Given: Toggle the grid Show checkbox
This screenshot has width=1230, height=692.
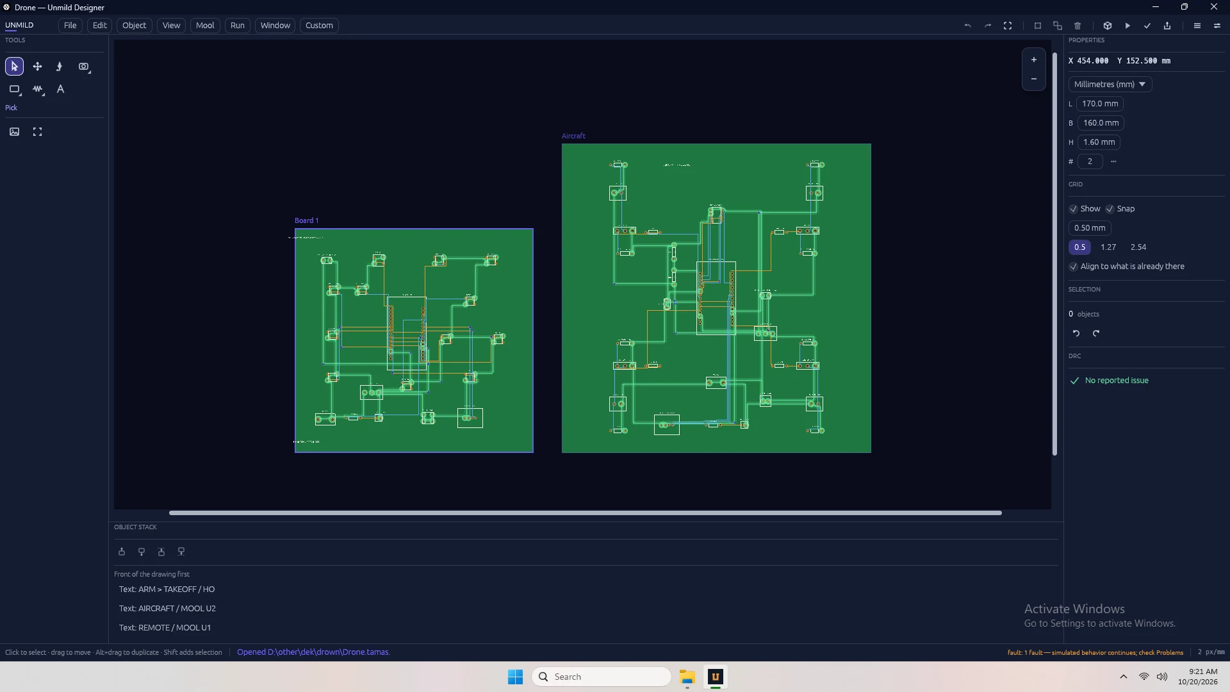Looking at the screenshot, I should click(x=1073, y=209).
